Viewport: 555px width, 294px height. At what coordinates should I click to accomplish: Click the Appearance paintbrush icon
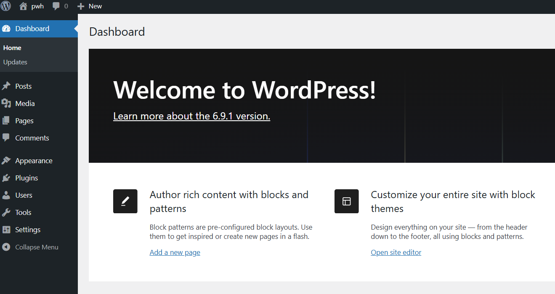tap(6, 161)
